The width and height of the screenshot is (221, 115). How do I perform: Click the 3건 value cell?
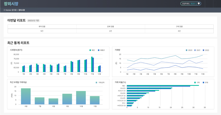pyautogui.click(x=179, y=31)
